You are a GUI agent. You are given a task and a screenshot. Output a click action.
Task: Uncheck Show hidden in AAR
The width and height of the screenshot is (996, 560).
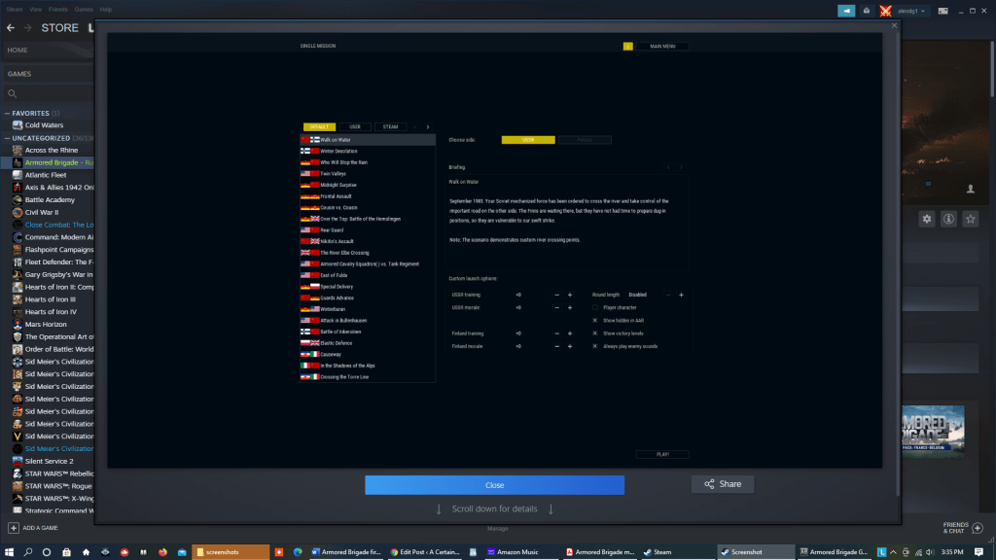pos(595,320)
